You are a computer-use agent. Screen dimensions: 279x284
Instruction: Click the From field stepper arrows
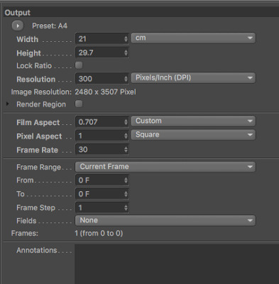[126, 180]
